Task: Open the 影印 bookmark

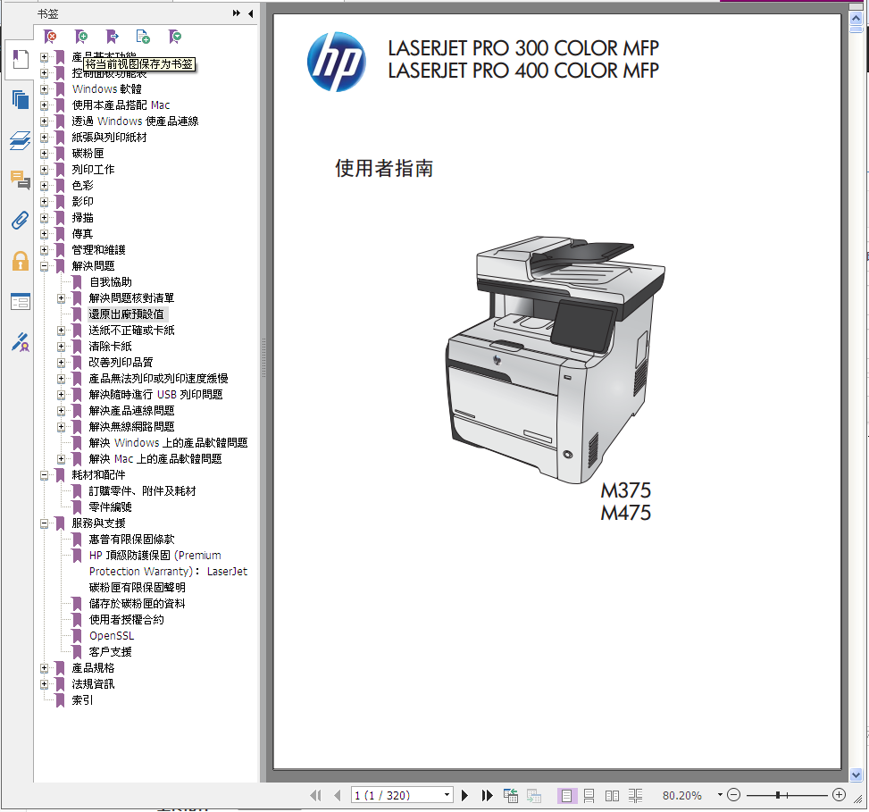Action: click(82, 201)
